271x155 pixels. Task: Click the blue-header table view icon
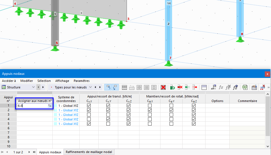(204, 87)
